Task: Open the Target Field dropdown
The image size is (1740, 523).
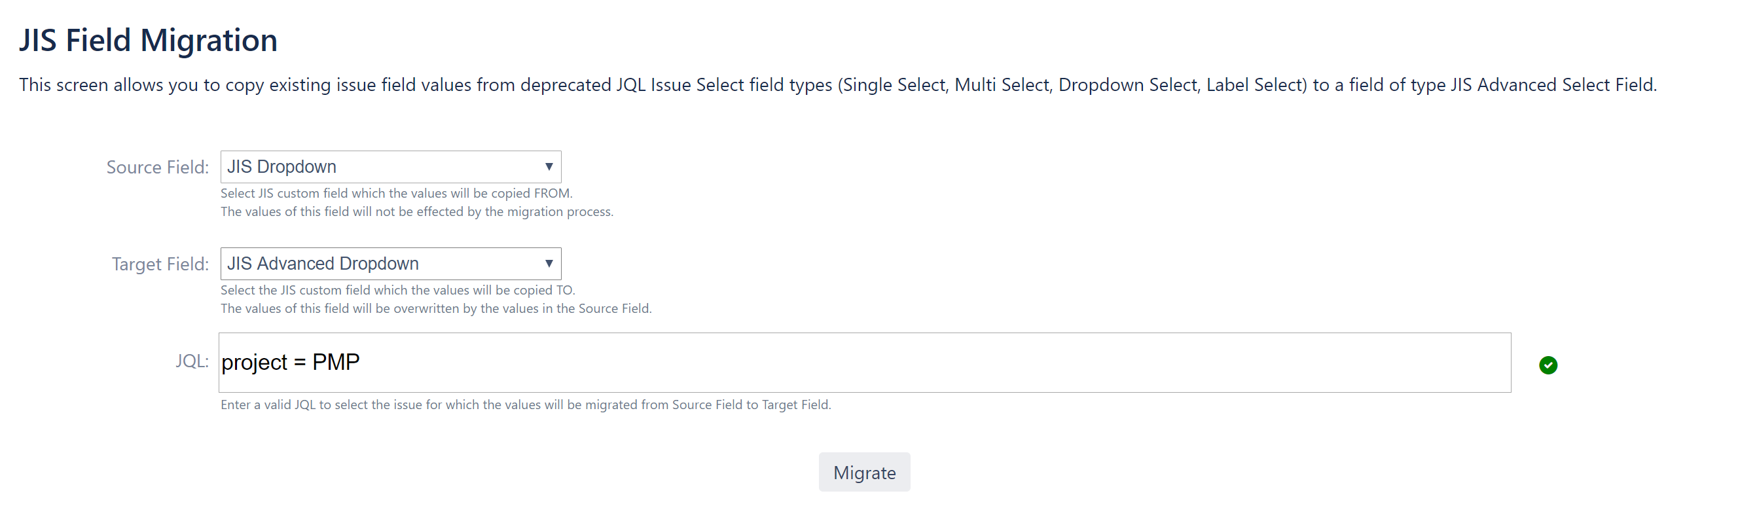Action: coord(390,264)
